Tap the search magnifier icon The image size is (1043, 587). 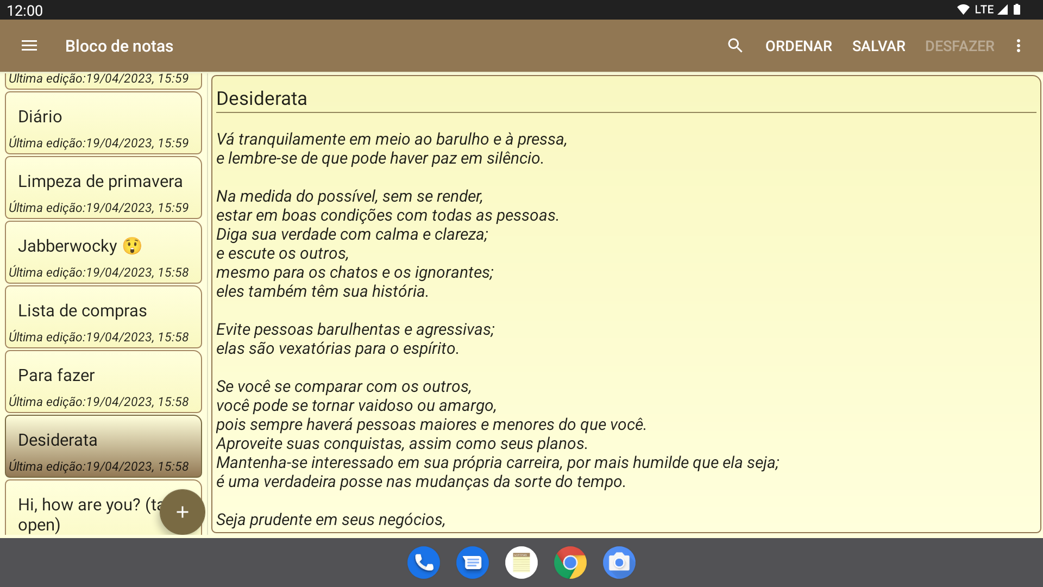tap(735, 46)
